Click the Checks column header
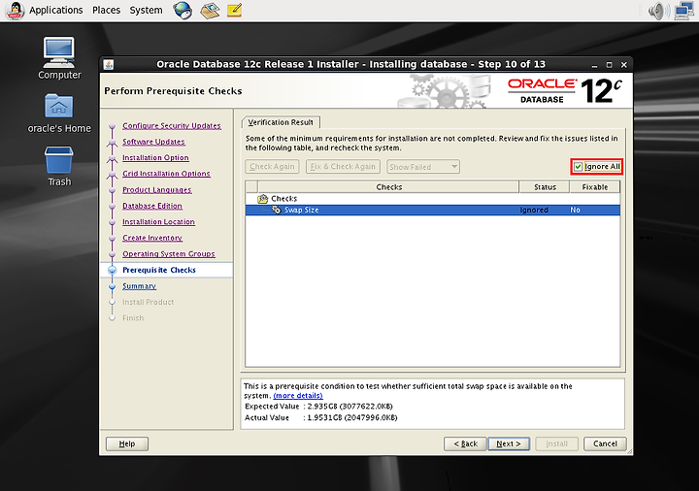Screen dimensions: 699x491 click(x=388, y=187)
